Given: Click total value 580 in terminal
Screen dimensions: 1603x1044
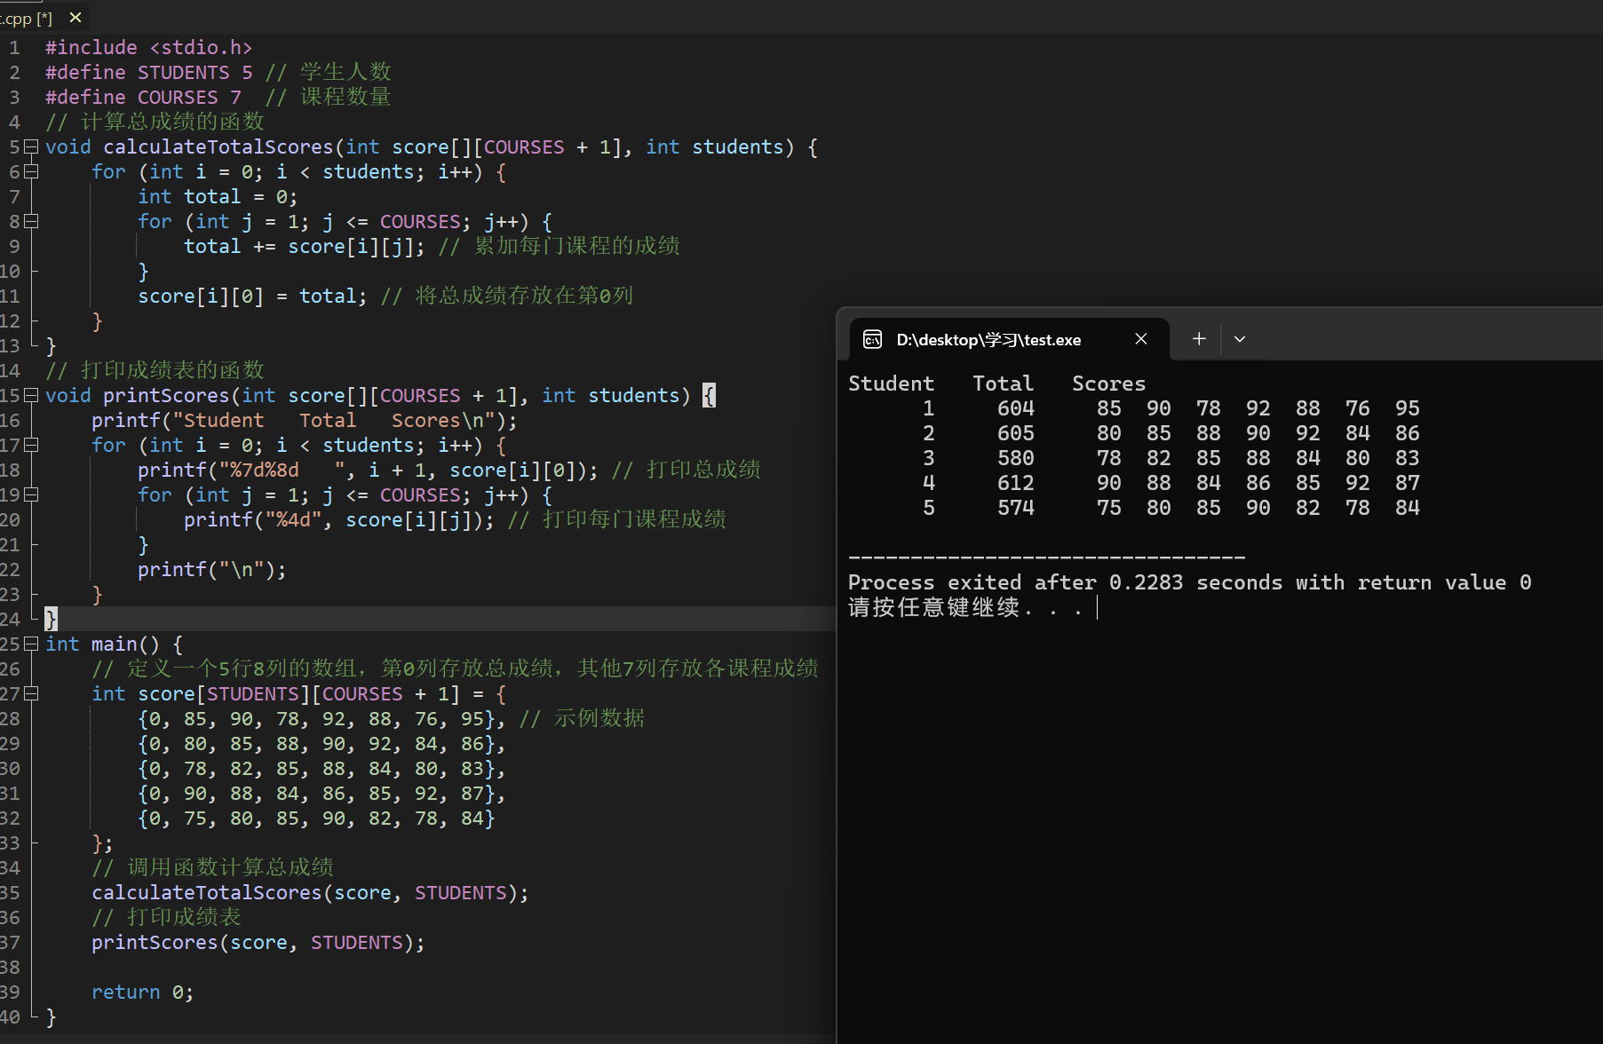Looking at the screenshot, I should coord(1016,458).
